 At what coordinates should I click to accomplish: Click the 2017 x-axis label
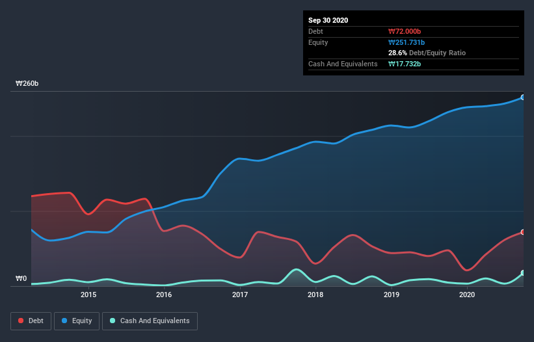pyautogui.click(x=240, y=295)
